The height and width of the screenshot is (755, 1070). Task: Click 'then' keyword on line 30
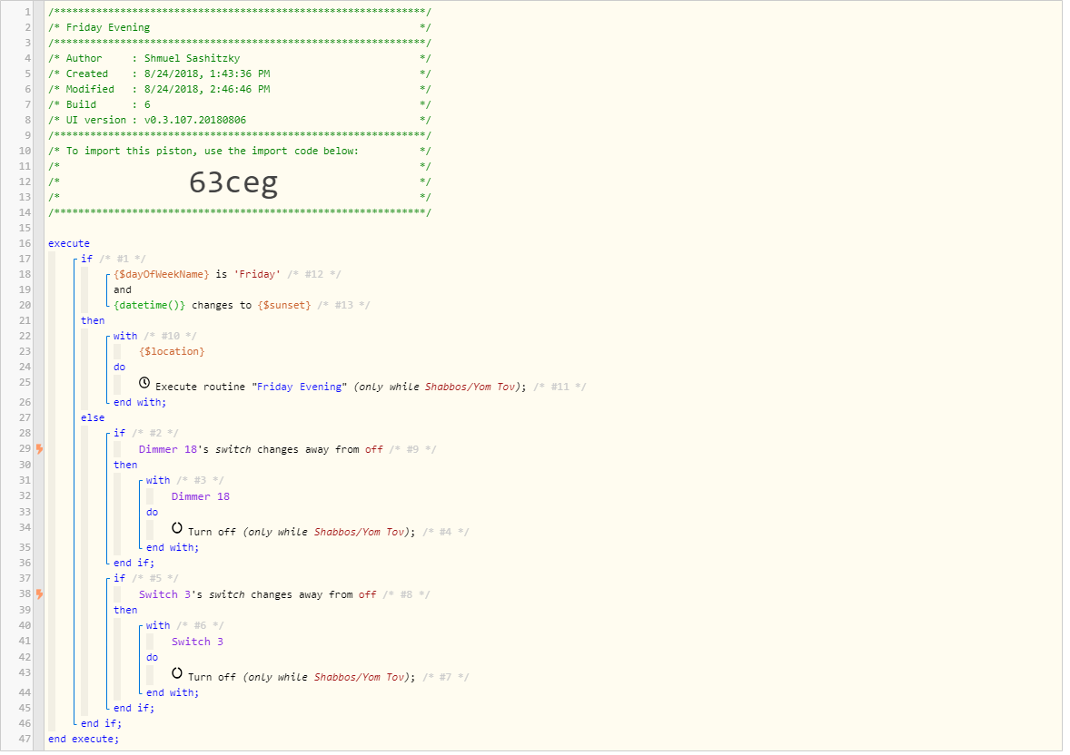pos(125,466)
